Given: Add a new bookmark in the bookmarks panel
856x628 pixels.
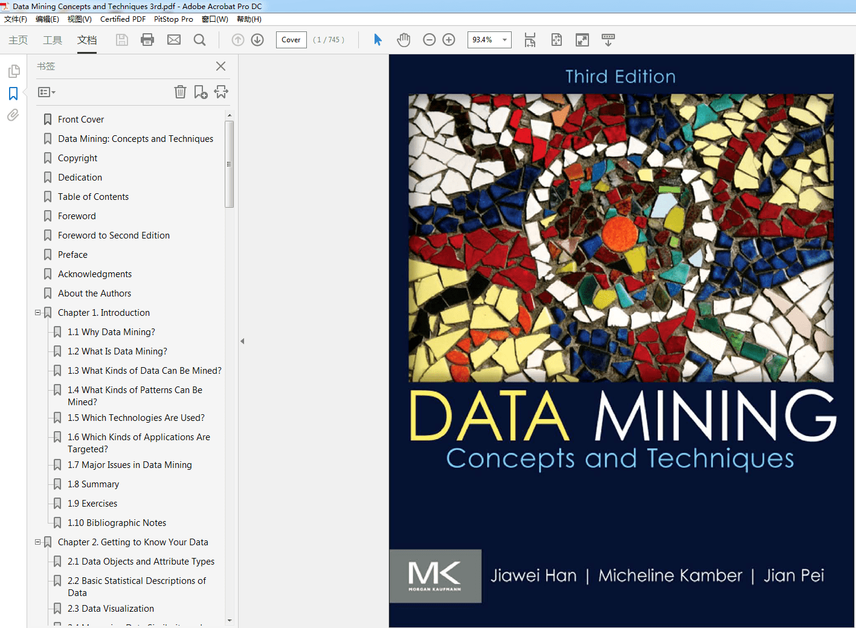Looking at the screenshot, I should pyautogui.click(x=200, y=92).
